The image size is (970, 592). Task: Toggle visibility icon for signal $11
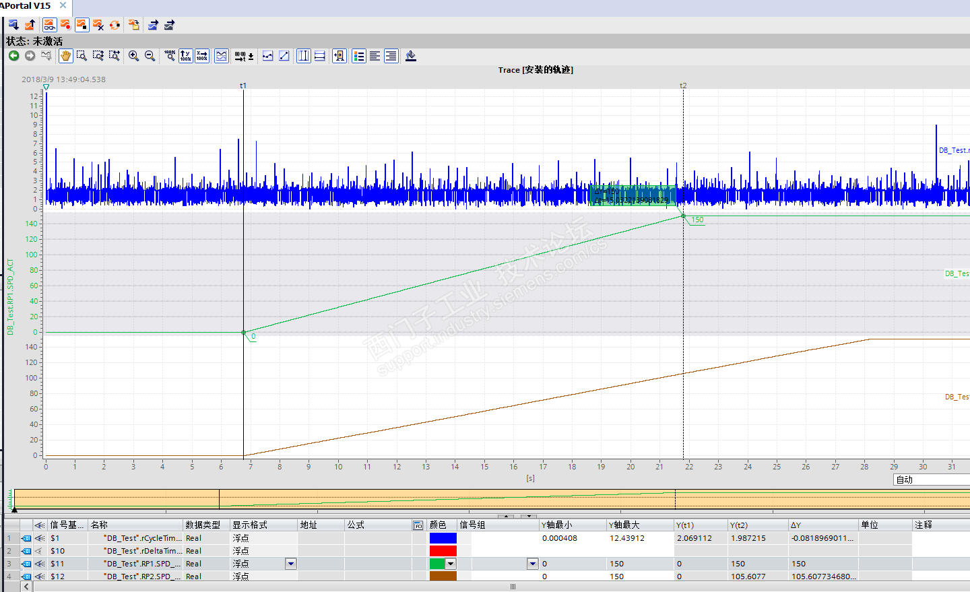tap(40, 564)
